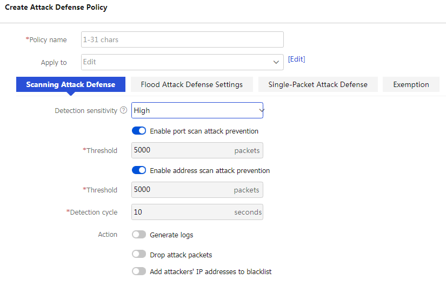Turn on Drop attack packets
The height and width of the screenshot is (286, 446).
coord(139,254)
